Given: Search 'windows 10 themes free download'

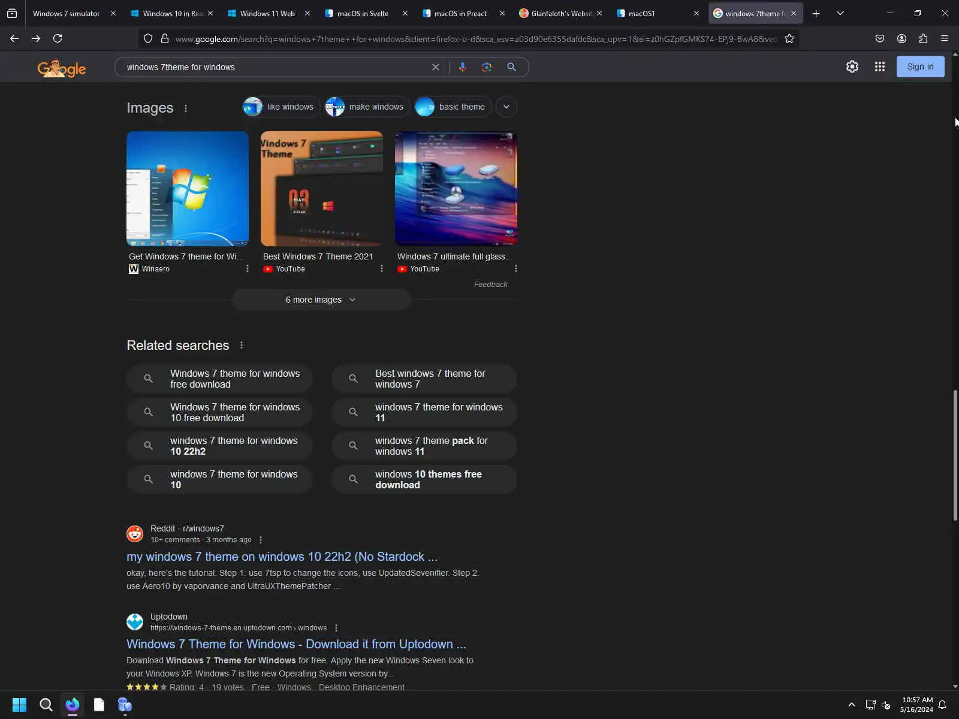Looking at the screenshot, I should [x=424, y=479].
